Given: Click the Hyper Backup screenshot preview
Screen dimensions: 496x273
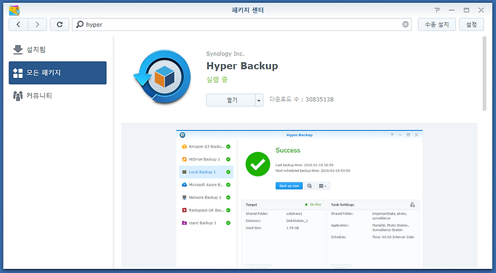Looking at the screenshot, I should [x=299, y=199].
